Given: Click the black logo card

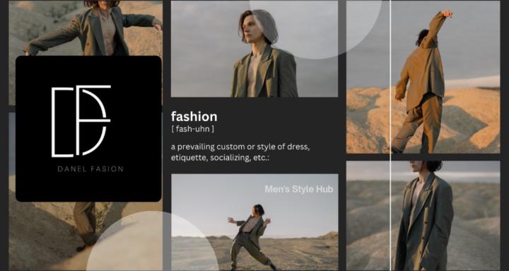Looking at the screenshot, I should click(x=88, y=129).
